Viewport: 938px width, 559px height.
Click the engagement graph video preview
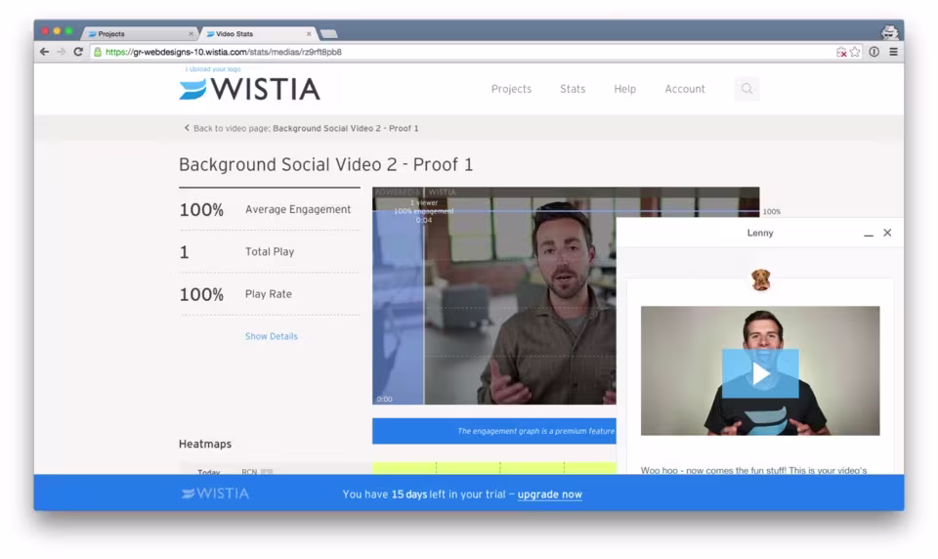point(494,296)
